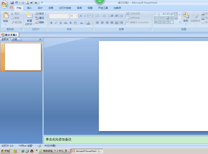Select the slide 1 thumbnail
The image size is (208, 154).
click(23, 57)
